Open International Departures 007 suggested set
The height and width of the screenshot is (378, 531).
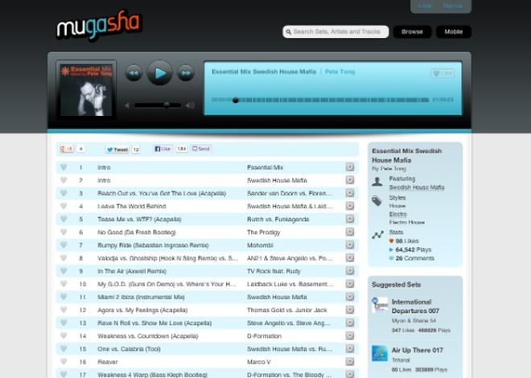(415, 306)
